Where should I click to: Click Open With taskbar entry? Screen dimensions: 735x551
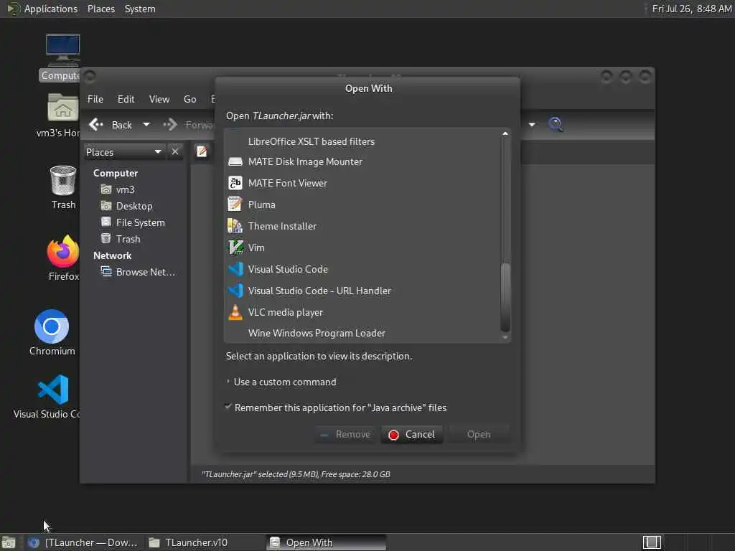[x=326, y=542]
